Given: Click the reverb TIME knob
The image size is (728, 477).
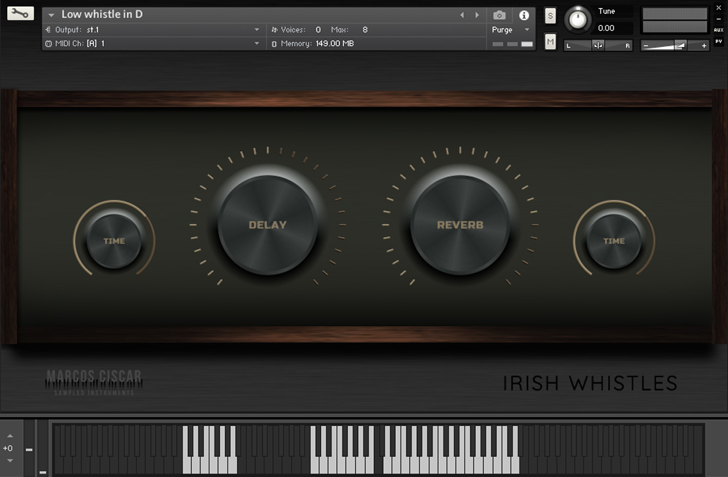Looking at the screenshot, I should (x=614, y=241).
